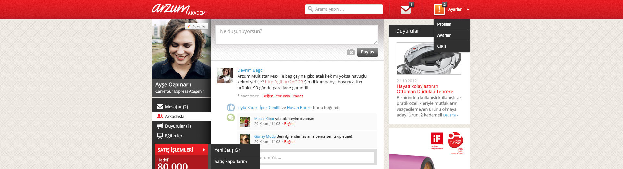
Task: Open the orange exclamation notifications icon
Action: click(x=439, y=9)
